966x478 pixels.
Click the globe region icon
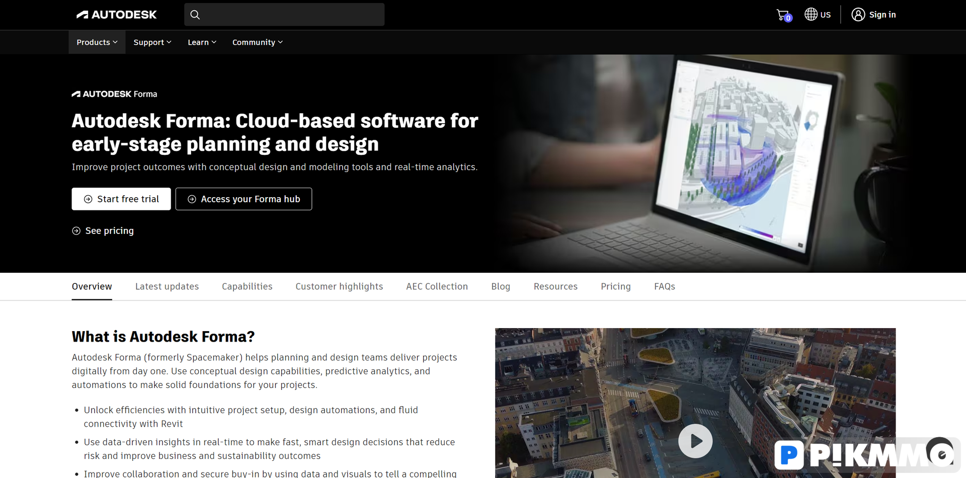coord(811,14)
